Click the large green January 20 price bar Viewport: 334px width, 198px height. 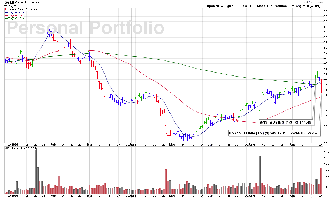[36, 41]
